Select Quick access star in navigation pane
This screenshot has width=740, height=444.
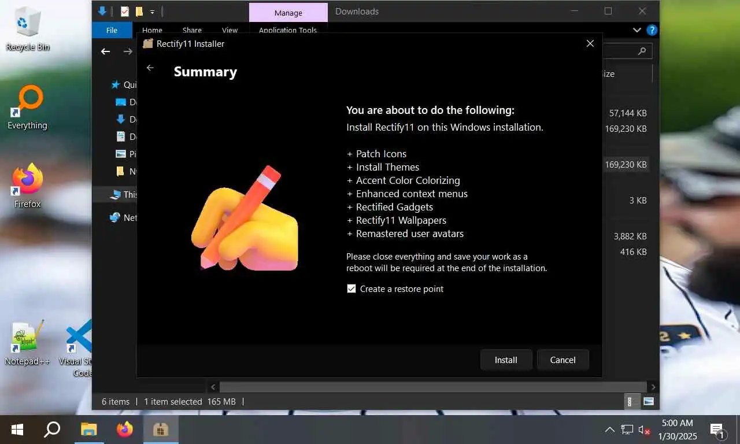[115, 85]
